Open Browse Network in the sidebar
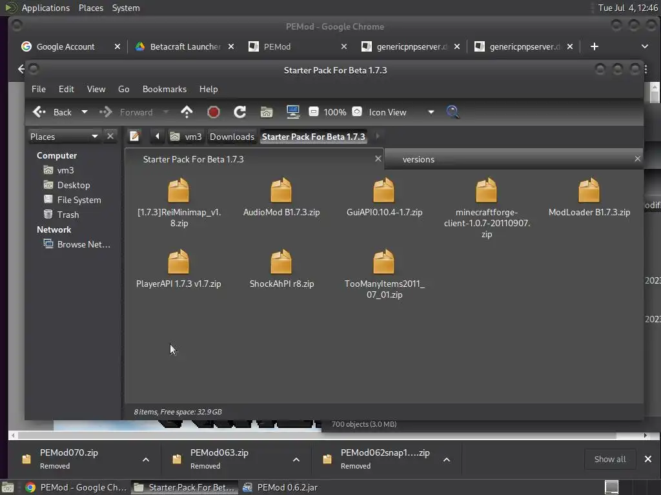This screenshot has width=661, height=495. pos(83,244)
